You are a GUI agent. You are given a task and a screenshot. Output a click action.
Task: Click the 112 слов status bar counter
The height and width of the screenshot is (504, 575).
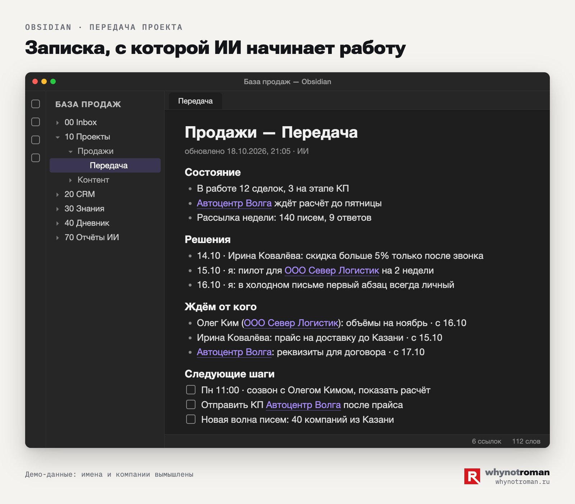tap(526, 441)
